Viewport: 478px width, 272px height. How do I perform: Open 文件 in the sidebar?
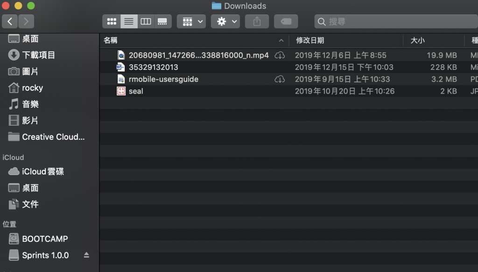pos(30,204)
